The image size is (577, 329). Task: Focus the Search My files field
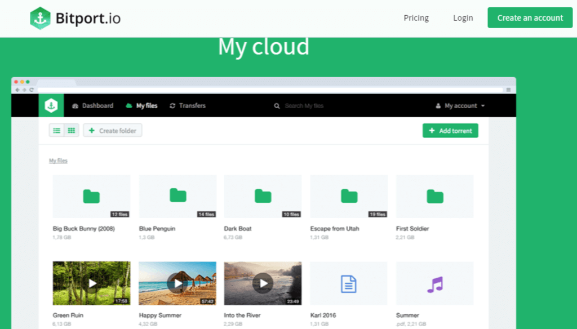[304, 106]
